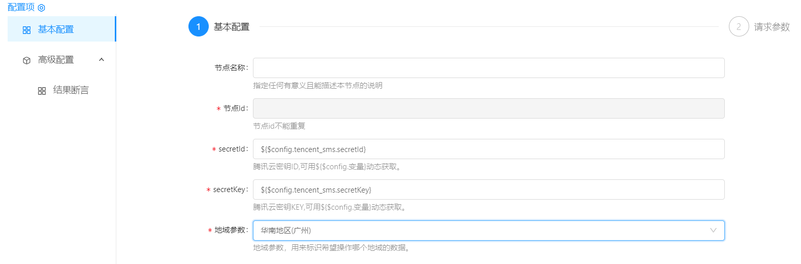Click the settings icon beside 配置项
Image resolution: width=801 pixels, height=264 pixels.
pos(42,8)
